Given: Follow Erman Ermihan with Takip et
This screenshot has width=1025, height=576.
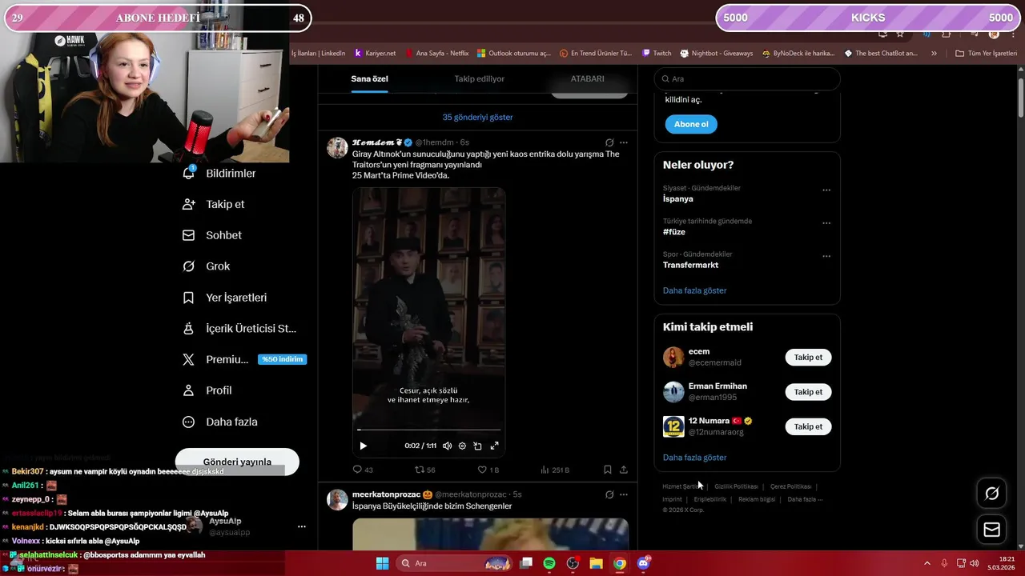Looking at the screenshot, I should click(808, 392).
